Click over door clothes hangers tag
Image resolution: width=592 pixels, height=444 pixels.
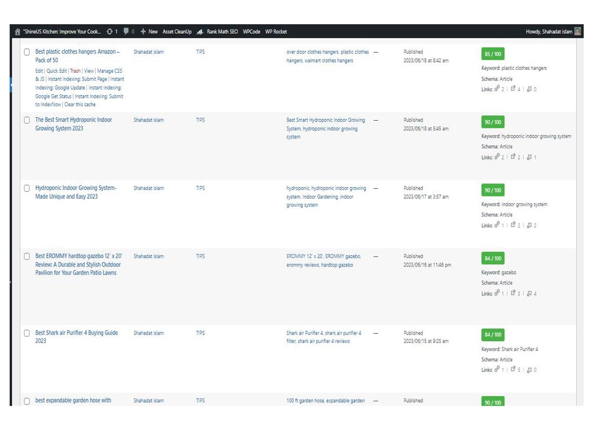(x=312, y=52)
